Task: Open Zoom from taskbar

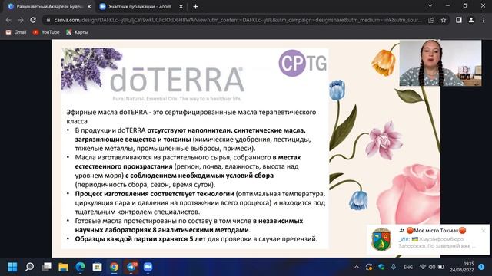Action: [148, 267]
